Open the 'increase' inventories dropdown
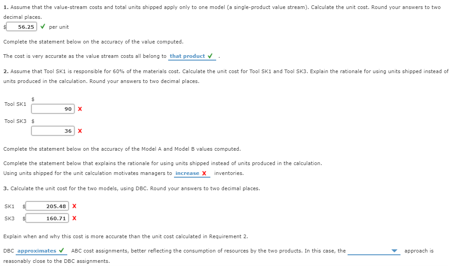Screen dimensions: 470x266 pyautogui.click(x=188, y=173)
